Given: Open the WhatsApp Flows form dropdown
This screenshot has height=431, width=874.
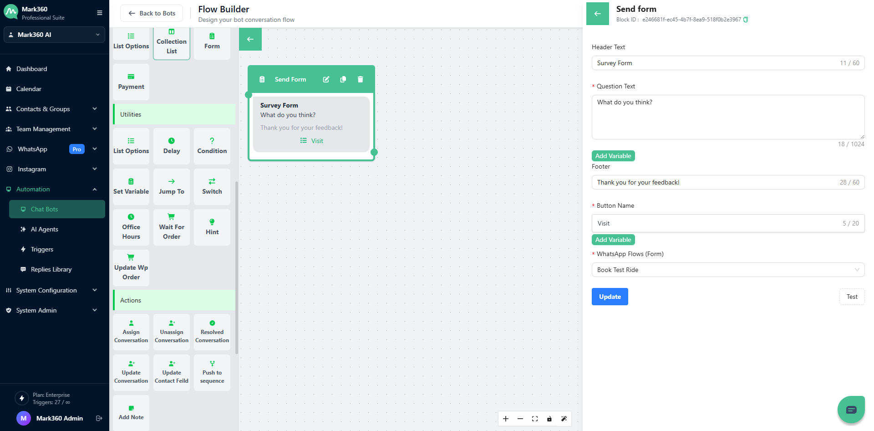Looking at the screenshot, I should pos(727,270).
